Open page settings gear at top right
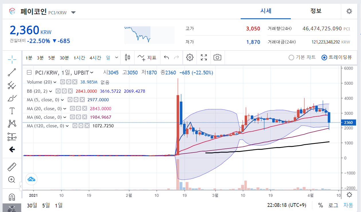The image size is (361, 212). tap(349, 11)
